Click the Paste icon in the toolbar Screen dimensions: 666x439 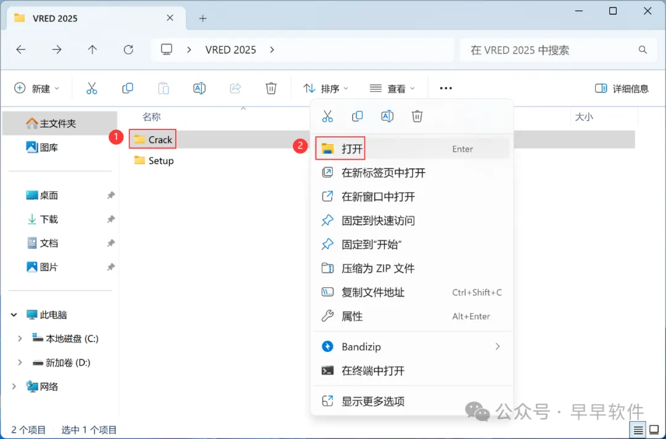click(x=163, y=88)
